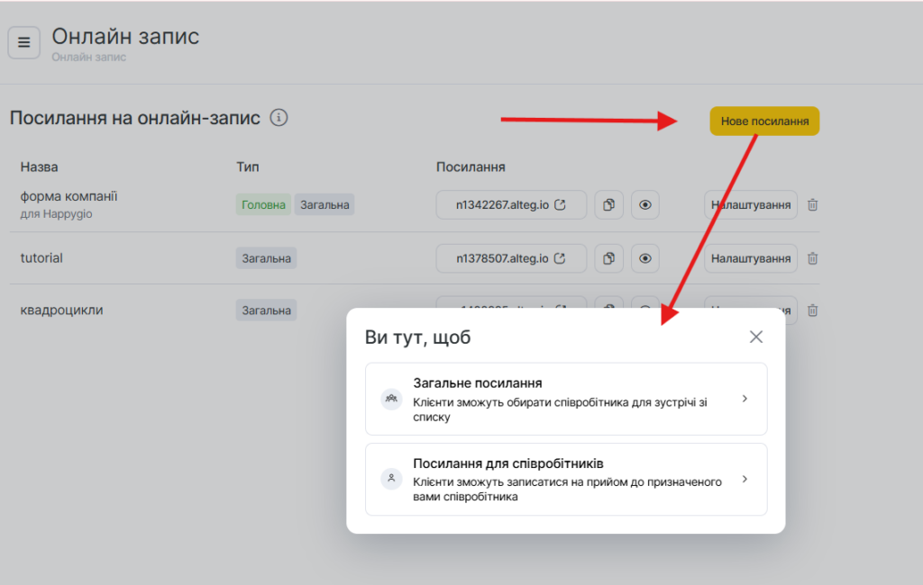Open the hamburger menu
The height and width of the screenshot is (585, 923).
pyautogui.click(x=24, y=42)
